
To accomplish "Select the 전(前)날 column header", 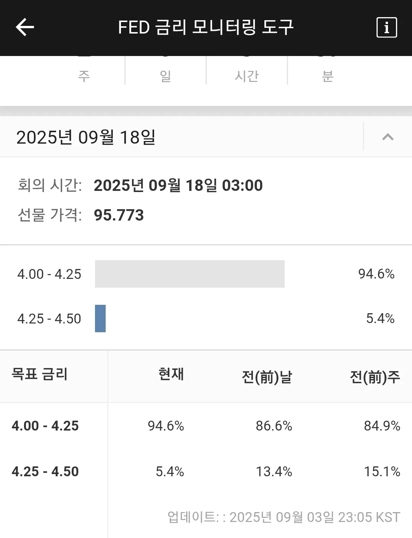I will pyautogui.click(x=267, y=377).
